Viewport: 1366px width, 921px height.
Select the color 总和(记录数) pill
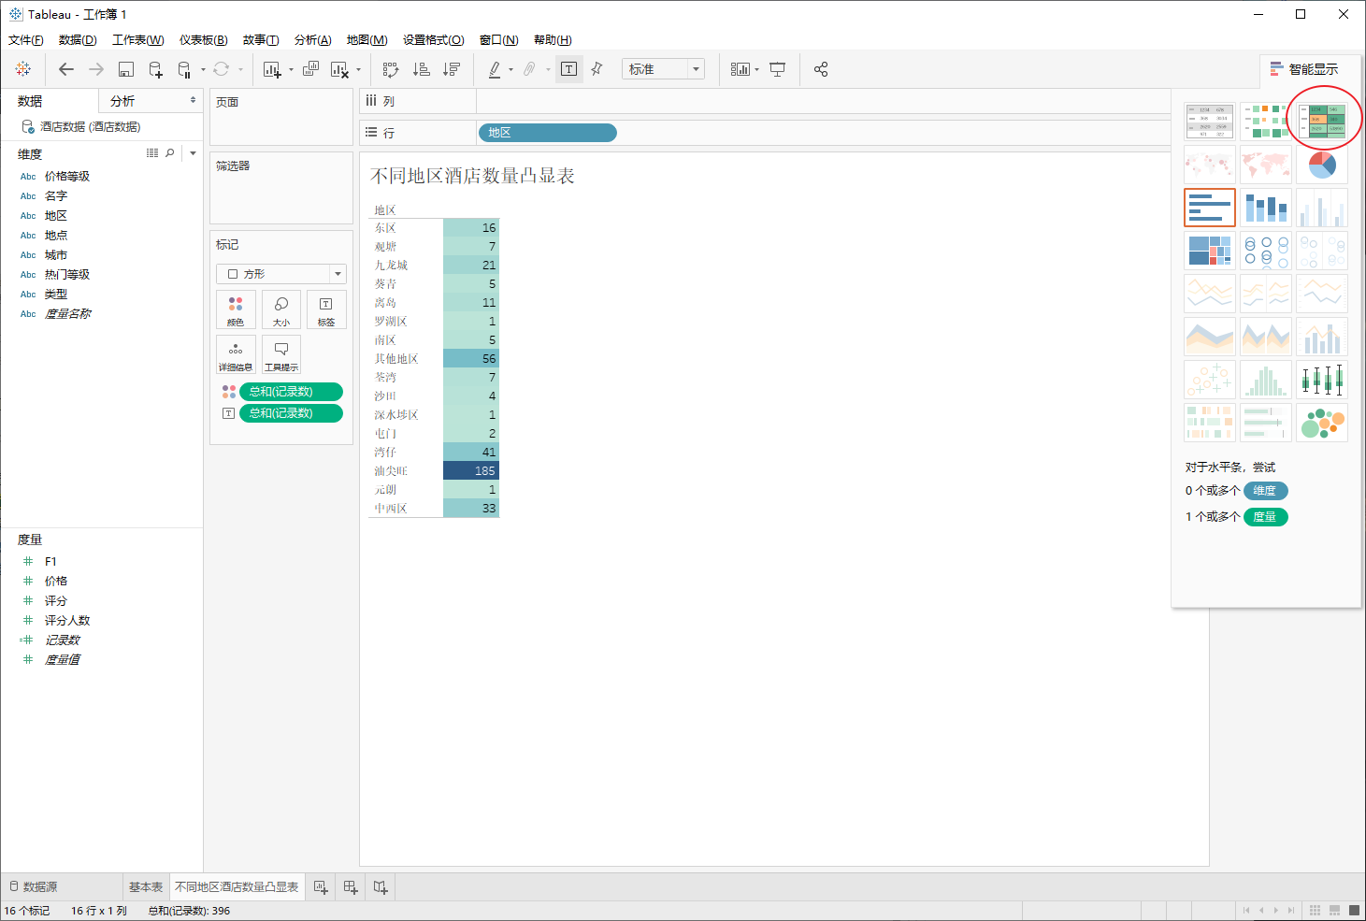click(x=292, y=392)
